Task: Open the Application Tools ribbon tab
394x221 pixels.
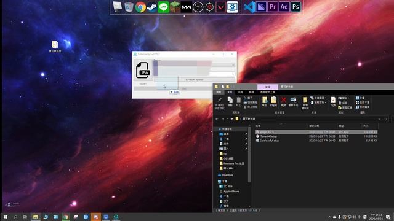Action: click(268, 92)
